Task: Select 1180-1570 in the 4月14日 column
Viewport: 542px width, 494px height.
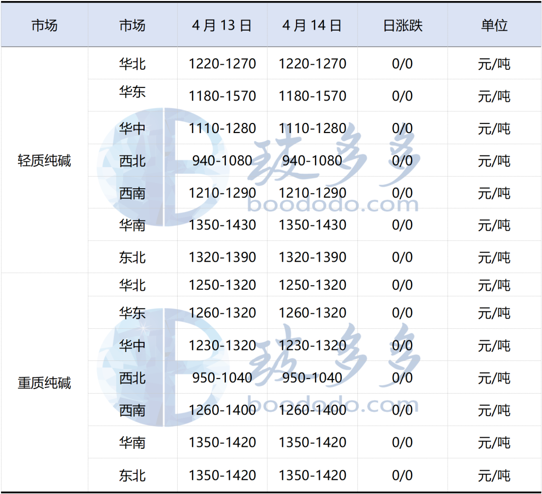Action: pyautogui.click(x=312, y=96)
